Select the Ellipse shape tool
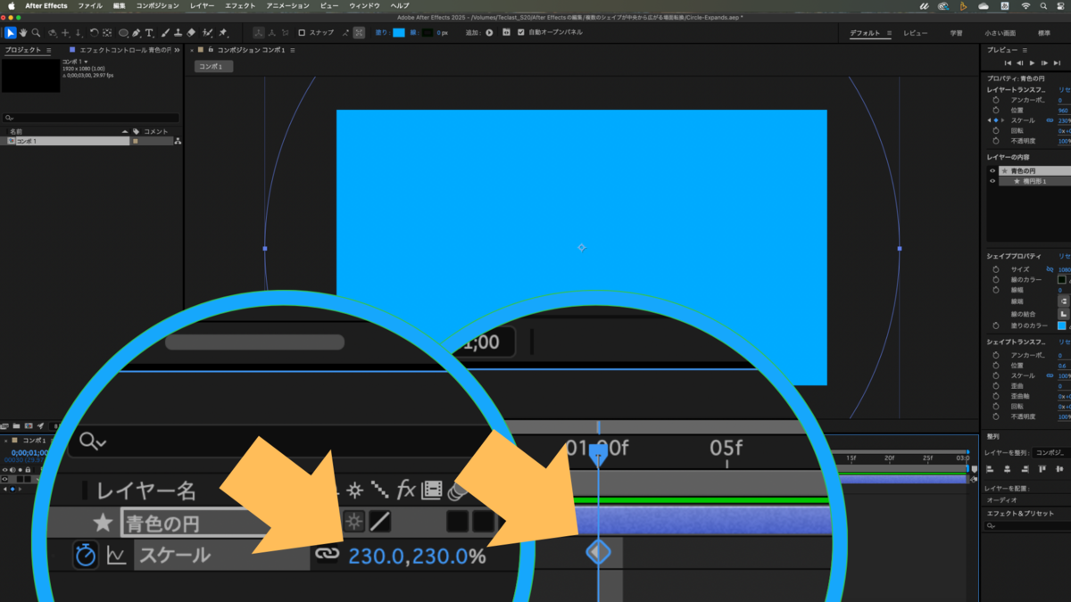This screenshot has height=602, width=1071. click(123, 33)
